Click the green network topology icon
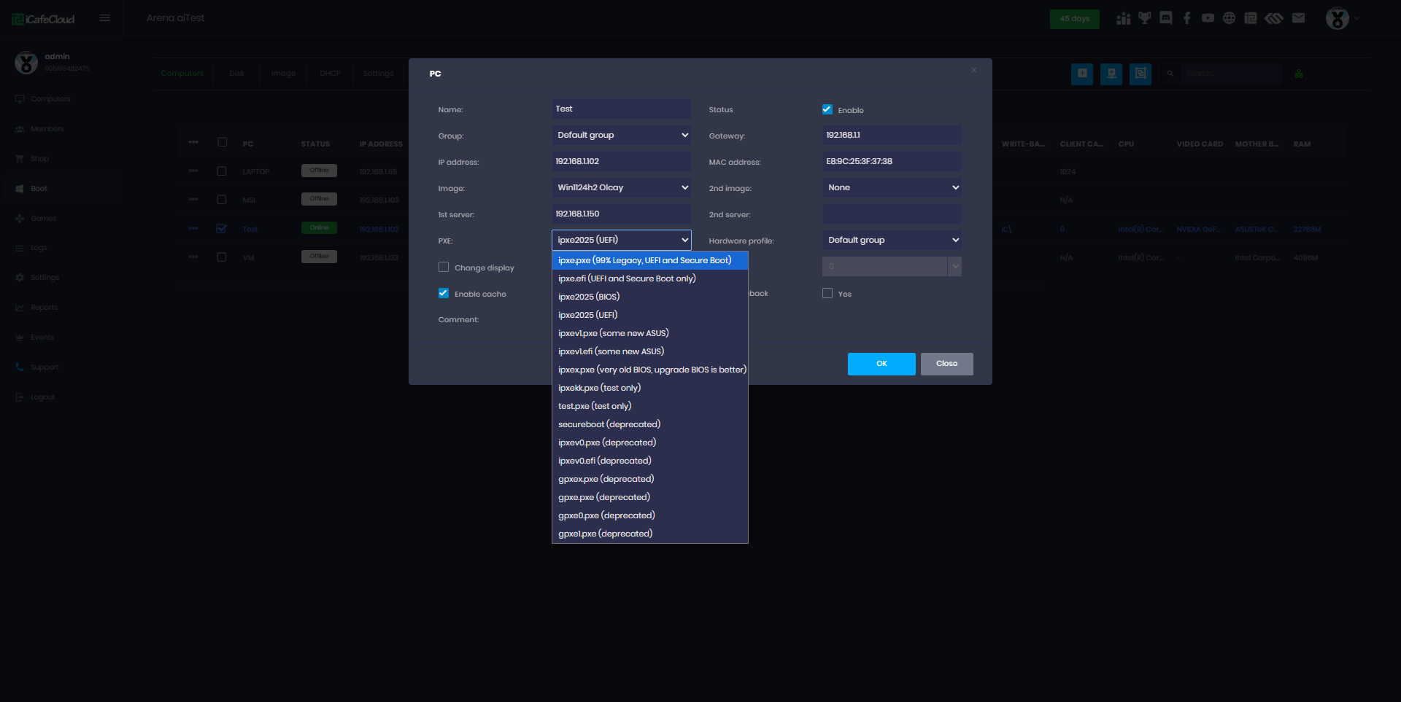 point(1299,74)
